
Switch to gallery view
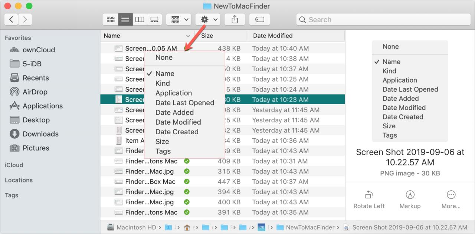tap(154, 19)
